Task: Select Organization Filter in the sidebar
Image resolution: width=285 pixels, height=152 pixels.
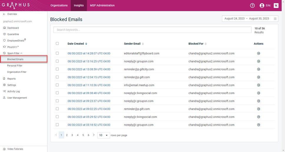Action: [x=17, y=72]
